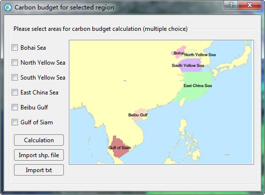Tick the South Yellow Sea checkbox
Image resolution: width=265 pixels, height=195 pixels.
(14, 78)
